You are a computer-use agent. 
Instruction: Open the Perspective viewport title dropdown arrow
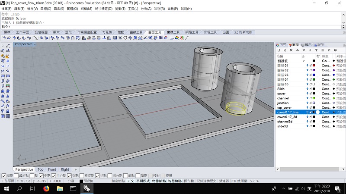[x=35, y=44]
